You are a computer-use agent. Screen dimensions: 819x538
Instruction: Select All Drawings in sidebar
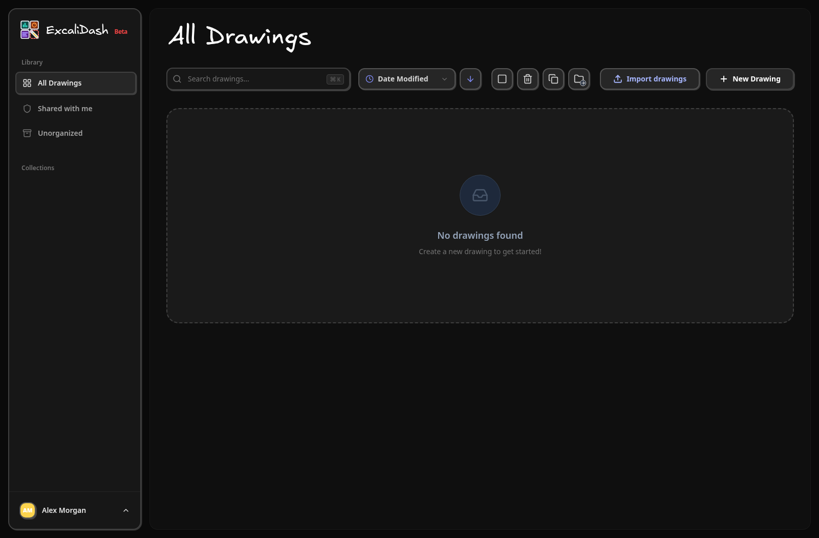76,83
